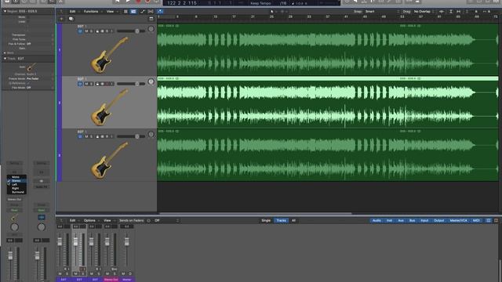Click the pink Stereo Out channel strip label

tap(111, 280)
